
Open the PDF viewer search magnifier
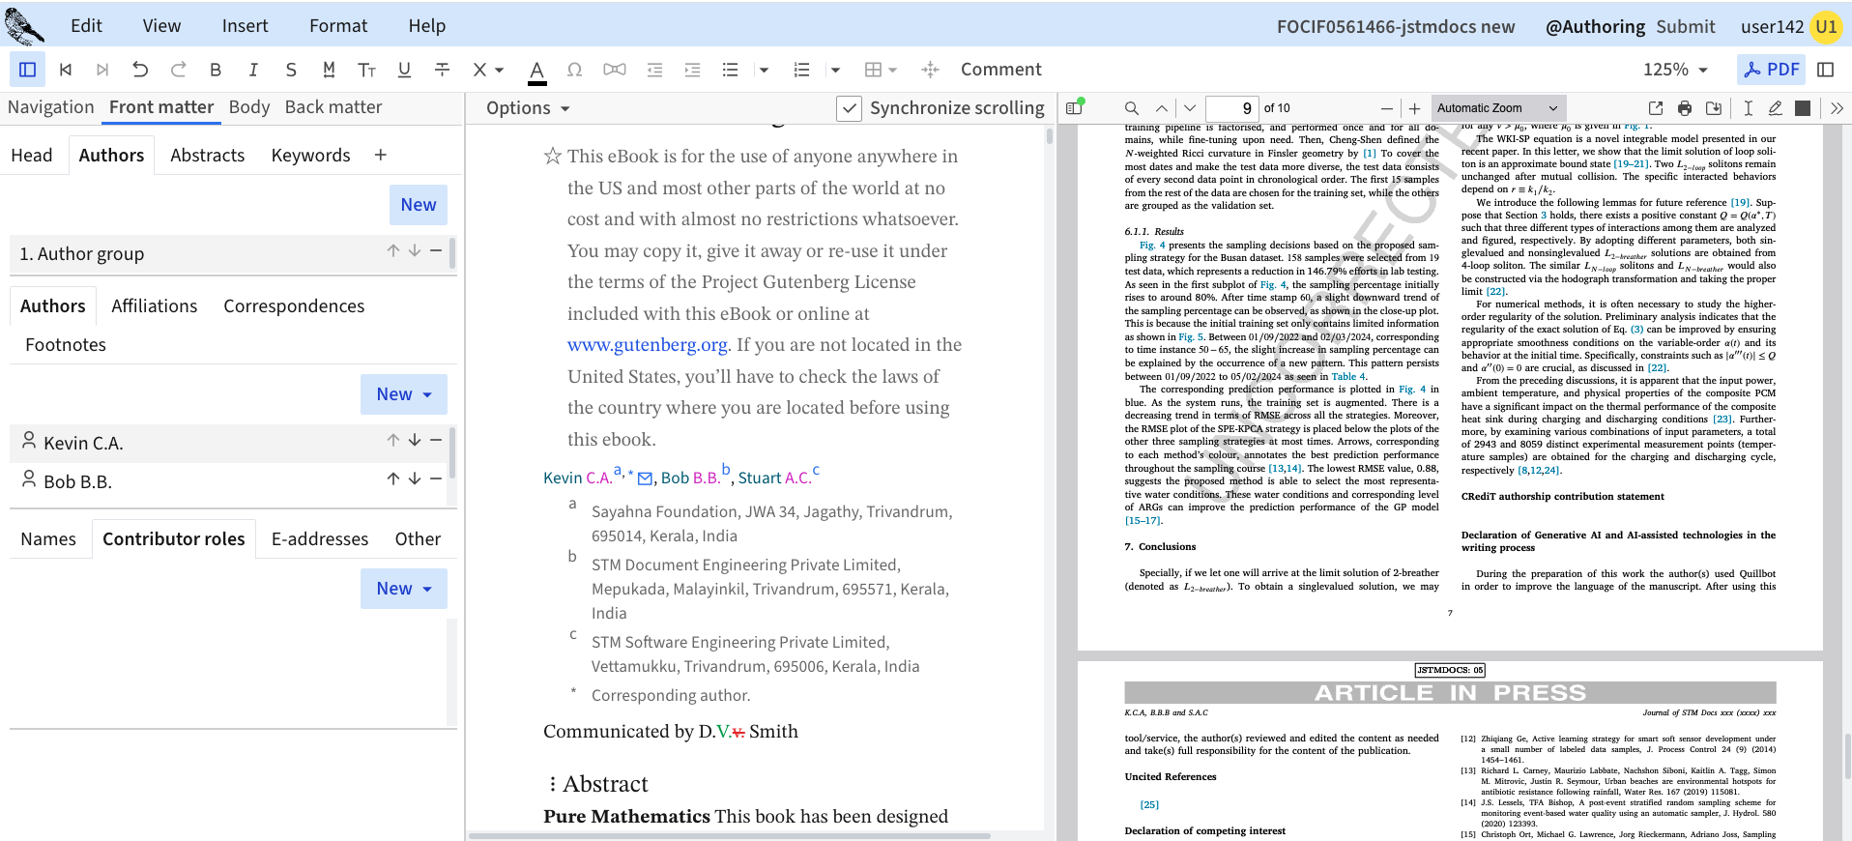(1131, 108)
